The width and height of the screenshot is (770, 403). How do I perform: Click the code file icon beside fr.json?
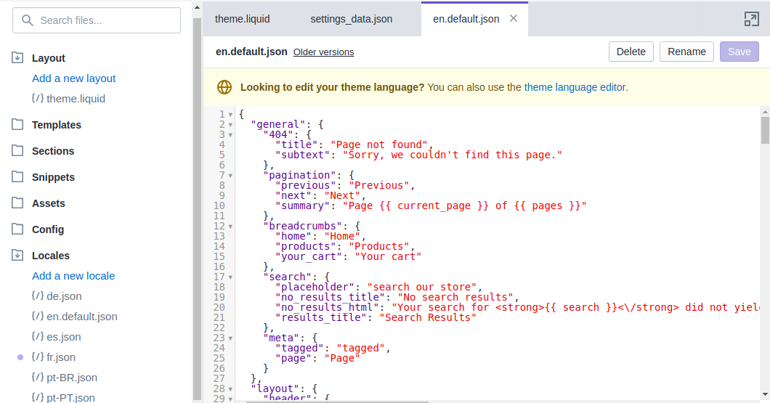pyautogui.click(x=38, y=357)
